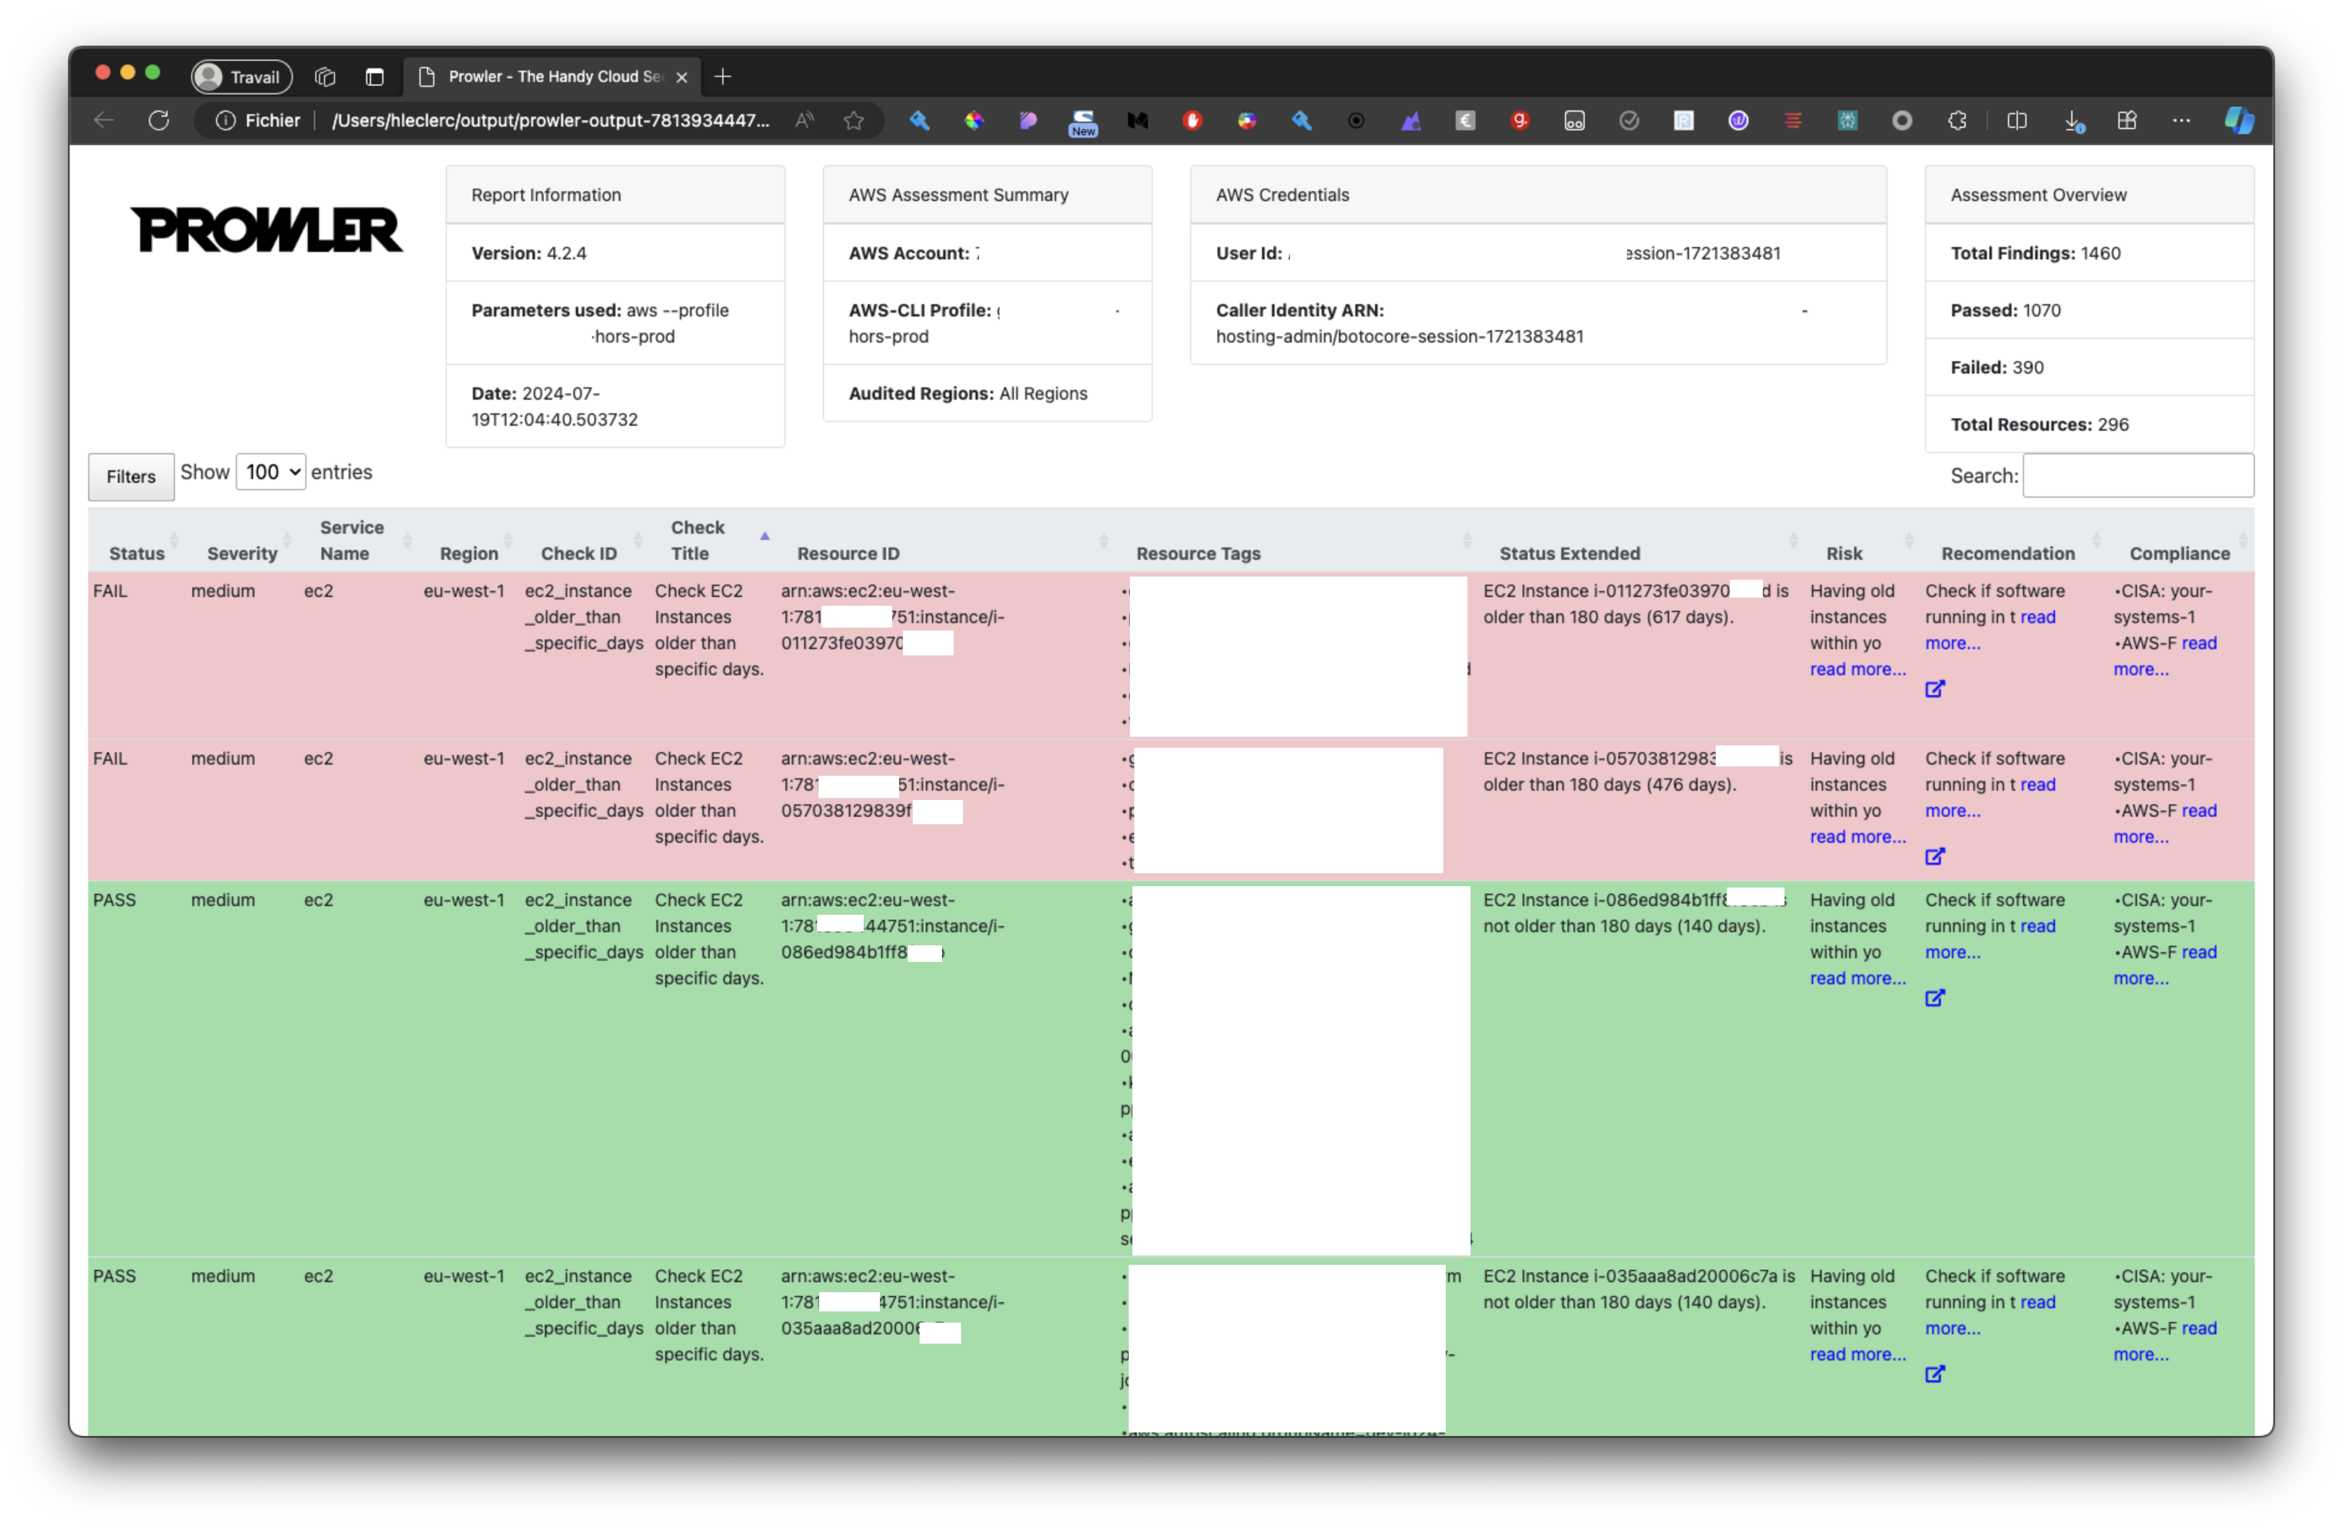
Task: Open the browser extensions puzzle icon
Action: (1957, 120)
